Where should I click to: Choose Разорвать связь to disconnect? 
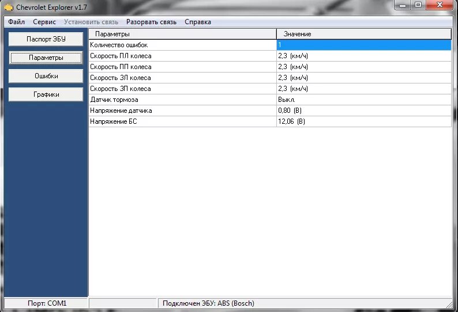[151, 22]
